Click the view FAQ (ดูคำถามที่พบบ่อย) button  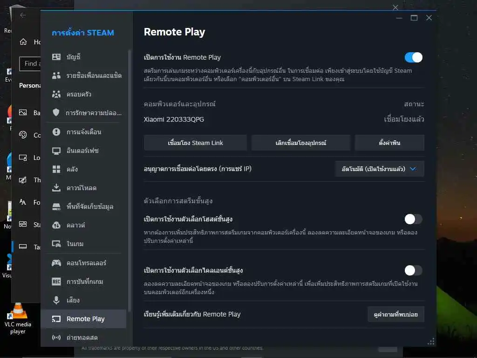coord(396,315)
